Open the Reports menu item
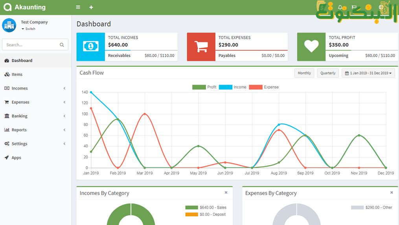 pyautogui.click(x=36, y=130)
